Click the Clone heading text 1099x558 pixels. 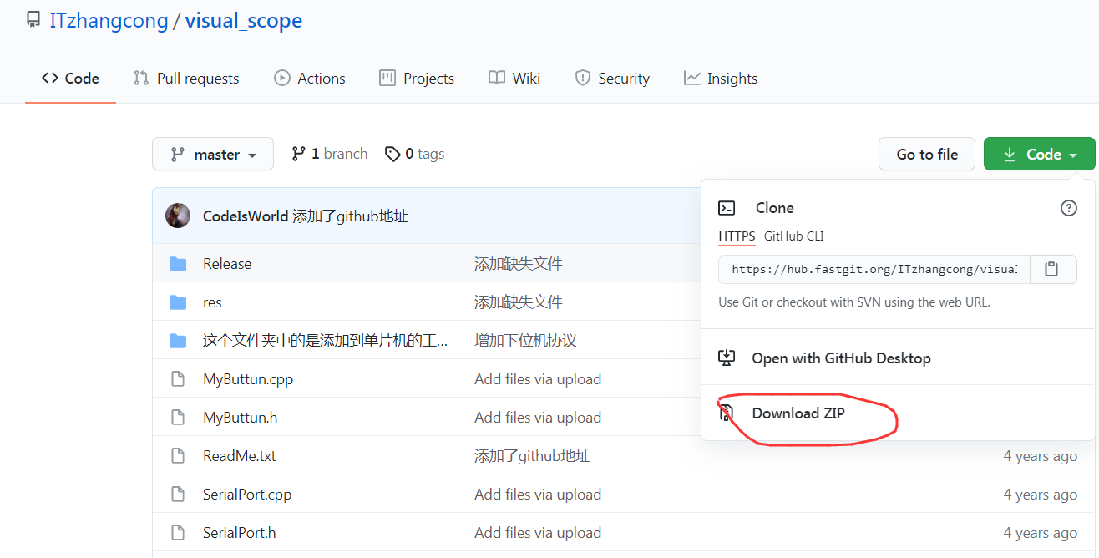pyautogui.click(x=775, y=208)
